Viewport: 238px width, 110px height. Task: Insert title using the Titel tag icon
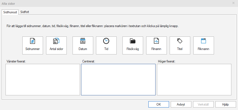[x=180, y=41]
